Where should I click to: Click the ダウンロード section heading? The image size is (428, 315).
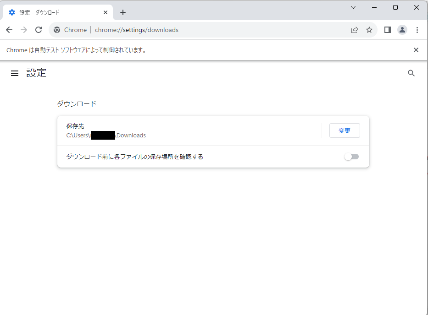76,103
